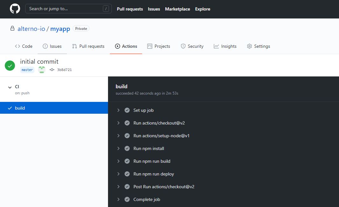
Task: Go to Marketplace
Action: (x=177, y=9)
